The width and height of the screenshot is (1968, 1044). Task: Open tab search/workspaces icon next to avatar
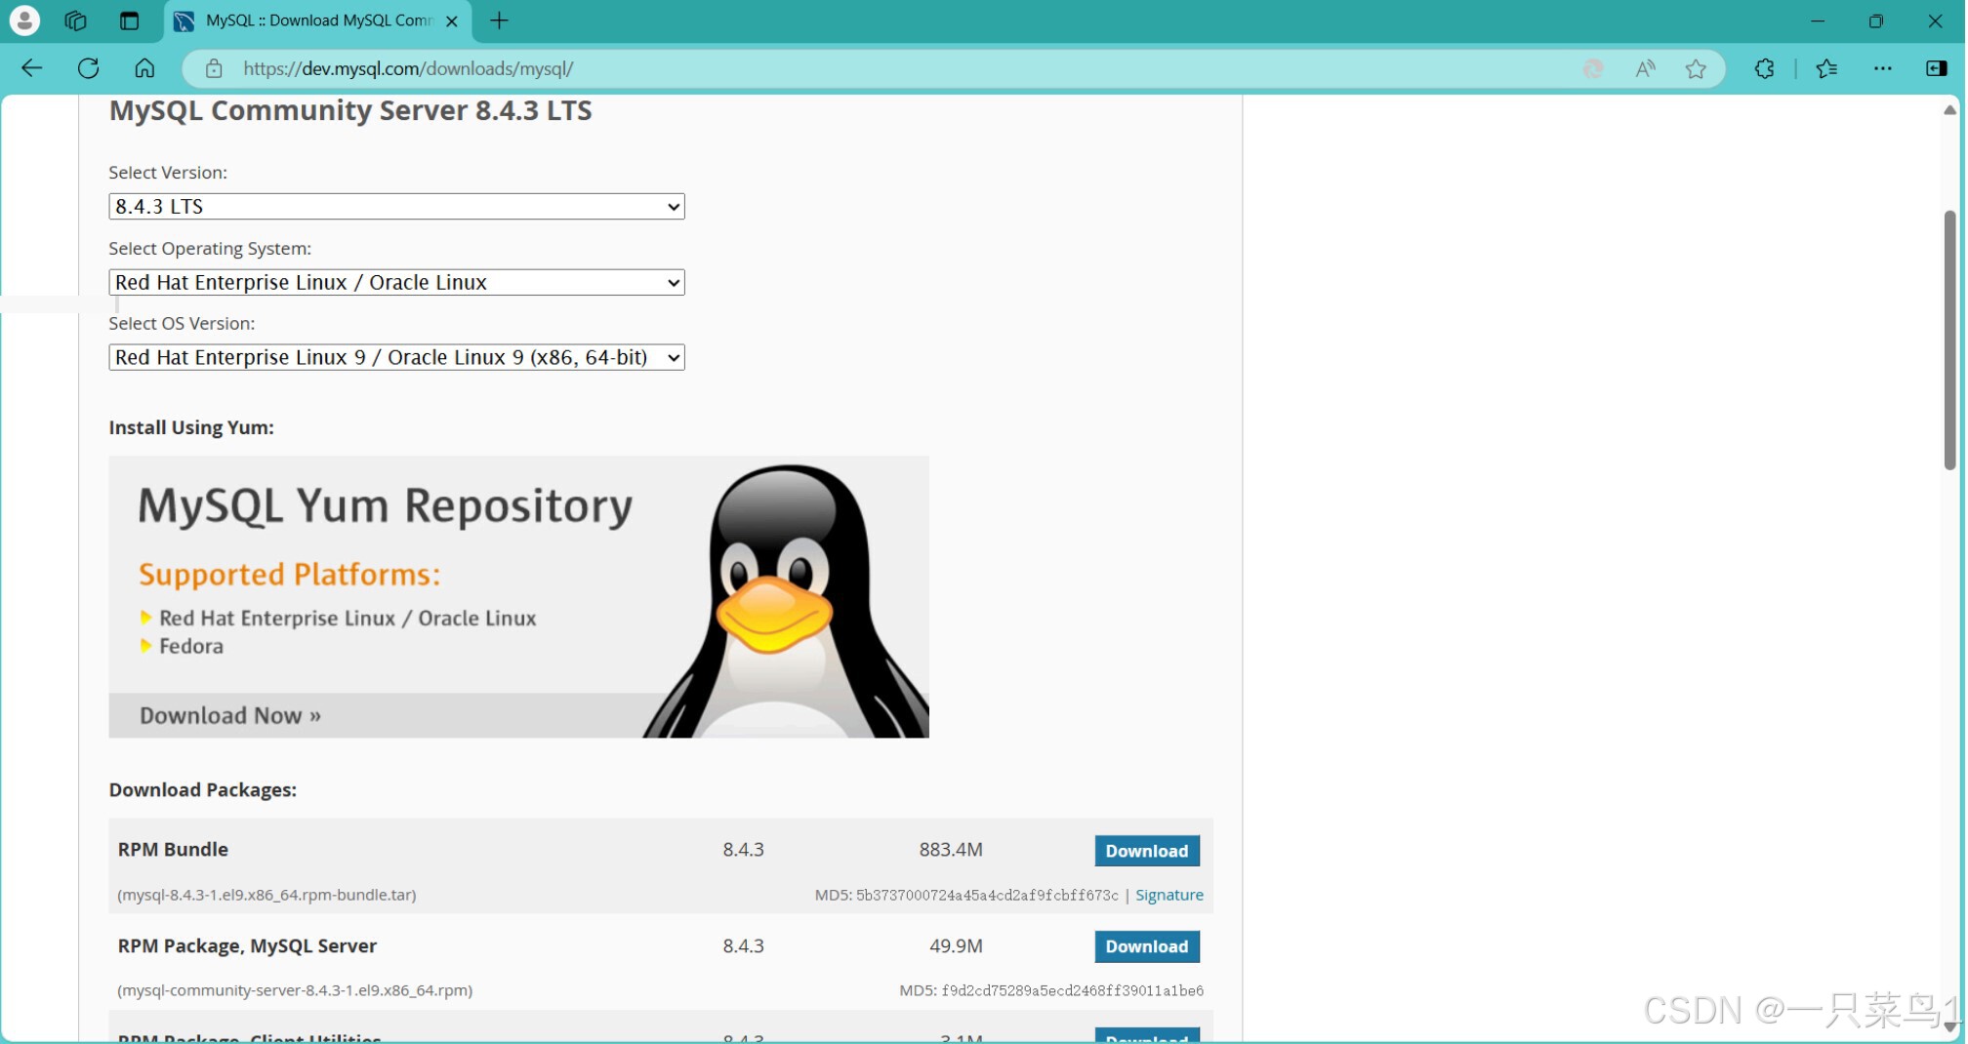pyautogui.click(x=74, y=20)
